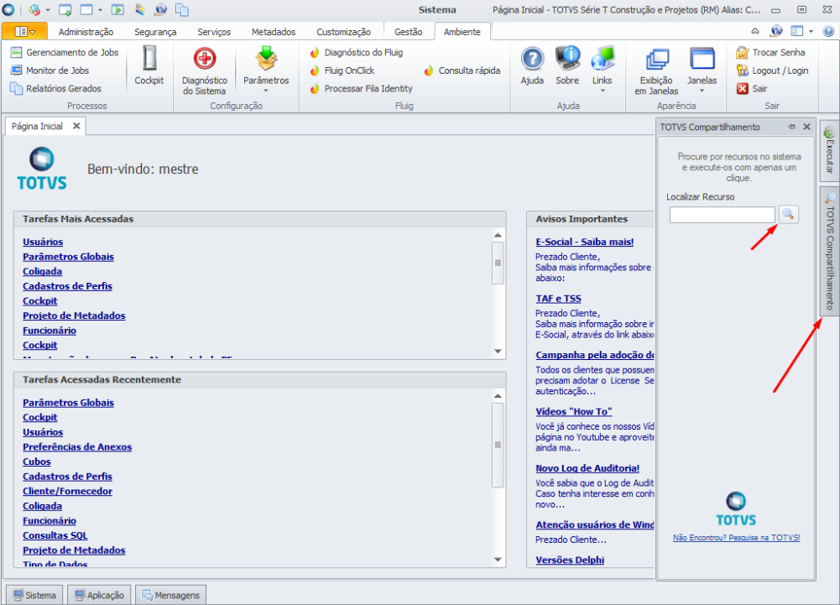Show the Sobre information

[567, 65]
